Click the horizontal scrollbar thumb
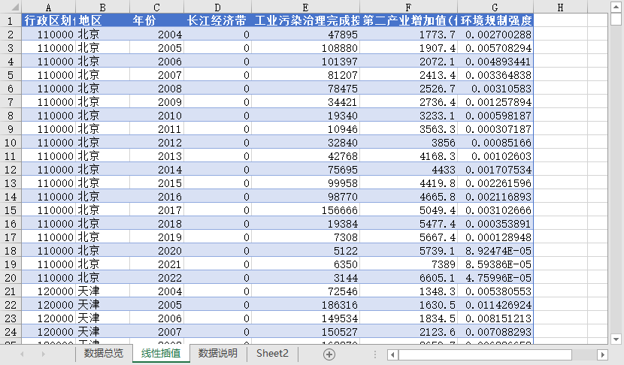The width and height of the screenshot is (624, 365). [x=485, y=354]
